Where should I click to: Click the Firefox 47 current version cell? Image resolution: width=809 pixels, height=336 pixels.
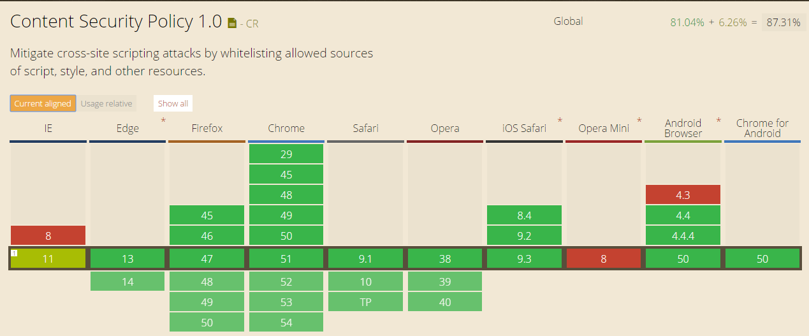[207, 259]
